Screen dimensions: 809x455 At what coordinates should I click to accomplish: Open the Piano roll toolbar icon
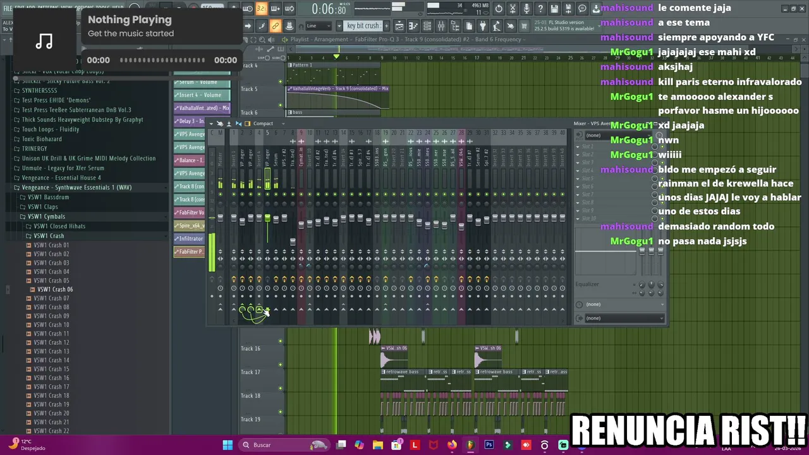[x=413, y=26]
